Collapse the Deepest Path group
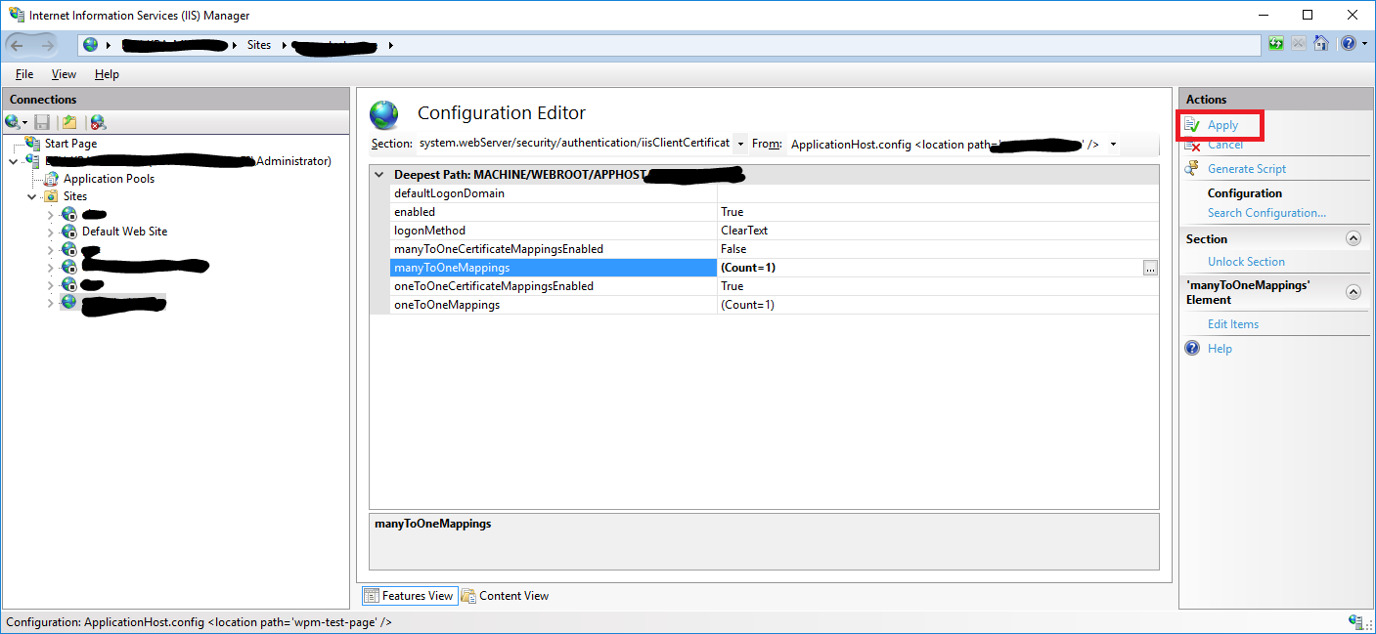 click(378, 175)
